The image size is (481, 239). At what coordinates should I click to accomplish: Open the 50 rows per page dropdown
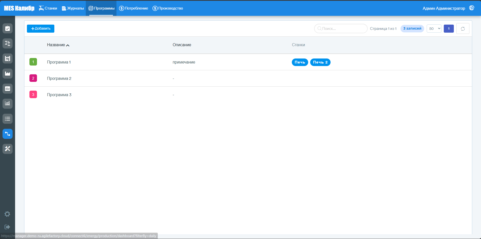[434, 29]
